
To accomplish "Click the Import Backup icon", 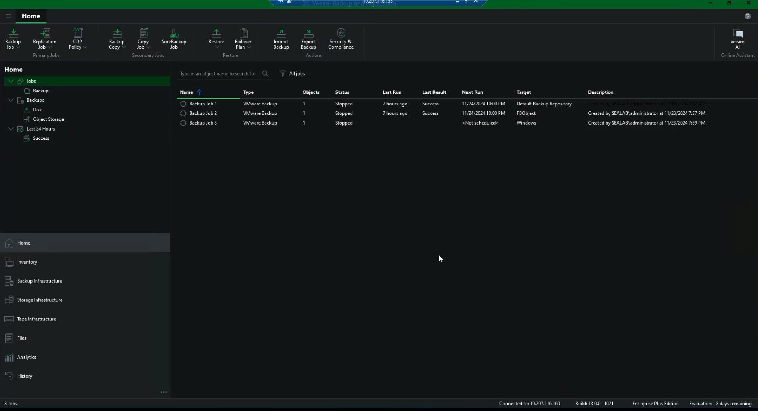I will tap(281, 33).
